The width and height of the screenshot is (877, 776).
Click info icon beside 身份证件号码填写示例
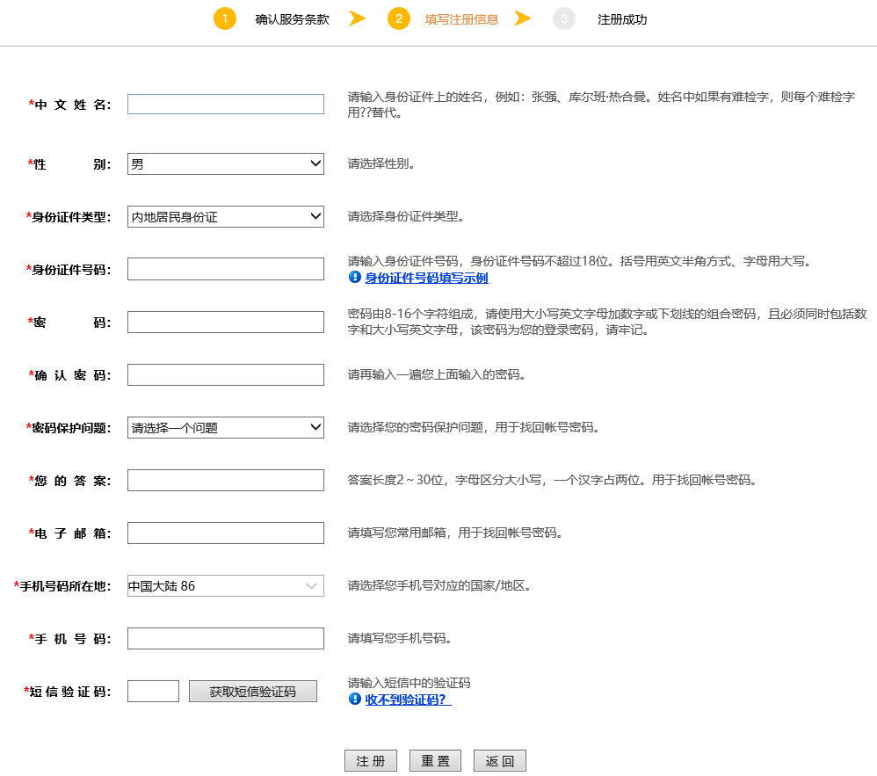355,277
